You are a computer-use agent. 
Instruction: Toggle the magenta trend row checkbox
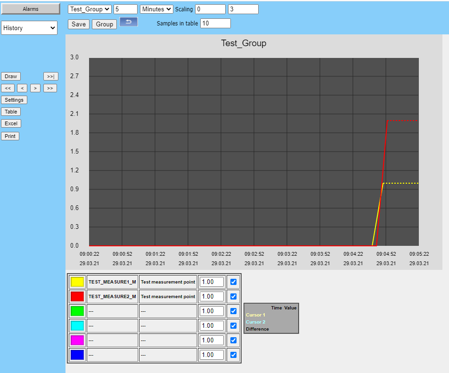tap(233, 341)
